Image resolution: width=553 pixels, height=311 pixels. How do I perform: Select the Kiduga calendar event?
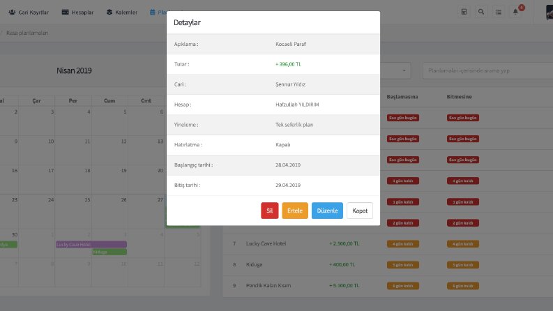109,252
